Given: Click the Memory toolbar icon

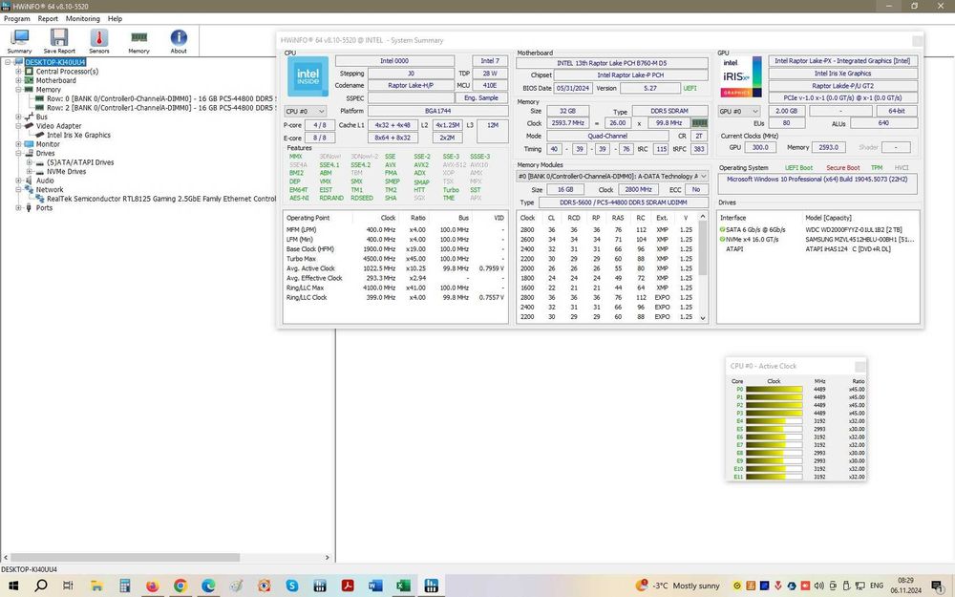Looking at the screenshot, I should [x=138, y=39].
